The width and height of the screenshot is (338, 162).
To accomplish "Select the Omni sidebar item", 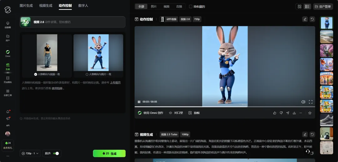I will pyautogui.click(x=8, y=54).
